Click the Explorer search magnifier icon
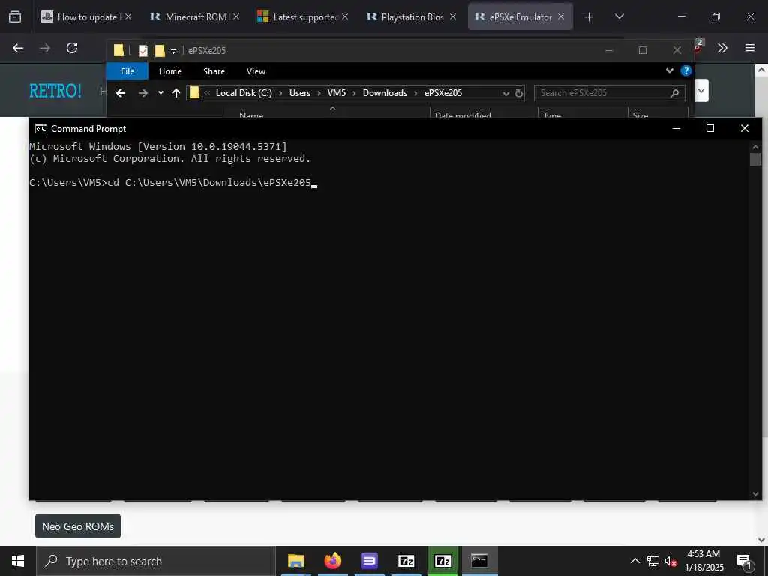768x576 pixels. [x=674, y=92]
